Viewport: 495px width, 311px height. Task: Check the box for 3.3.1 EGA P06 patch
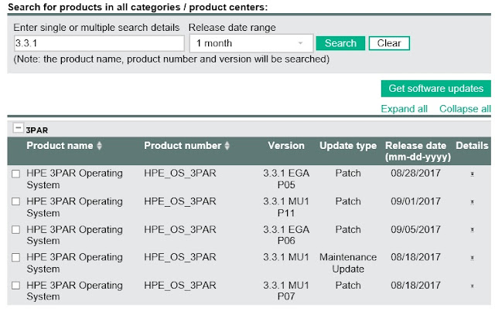15,230
